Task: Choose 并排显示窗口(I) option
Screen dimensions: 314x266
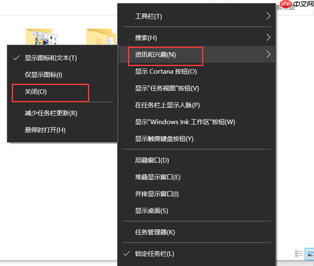Action: pyautogui.click(x=196, y=194)
